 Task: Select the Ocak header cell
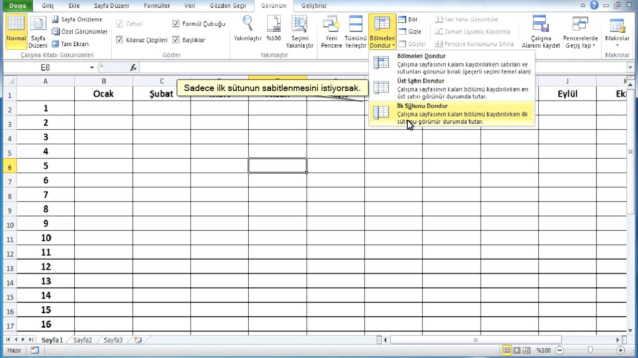[104, 93]
